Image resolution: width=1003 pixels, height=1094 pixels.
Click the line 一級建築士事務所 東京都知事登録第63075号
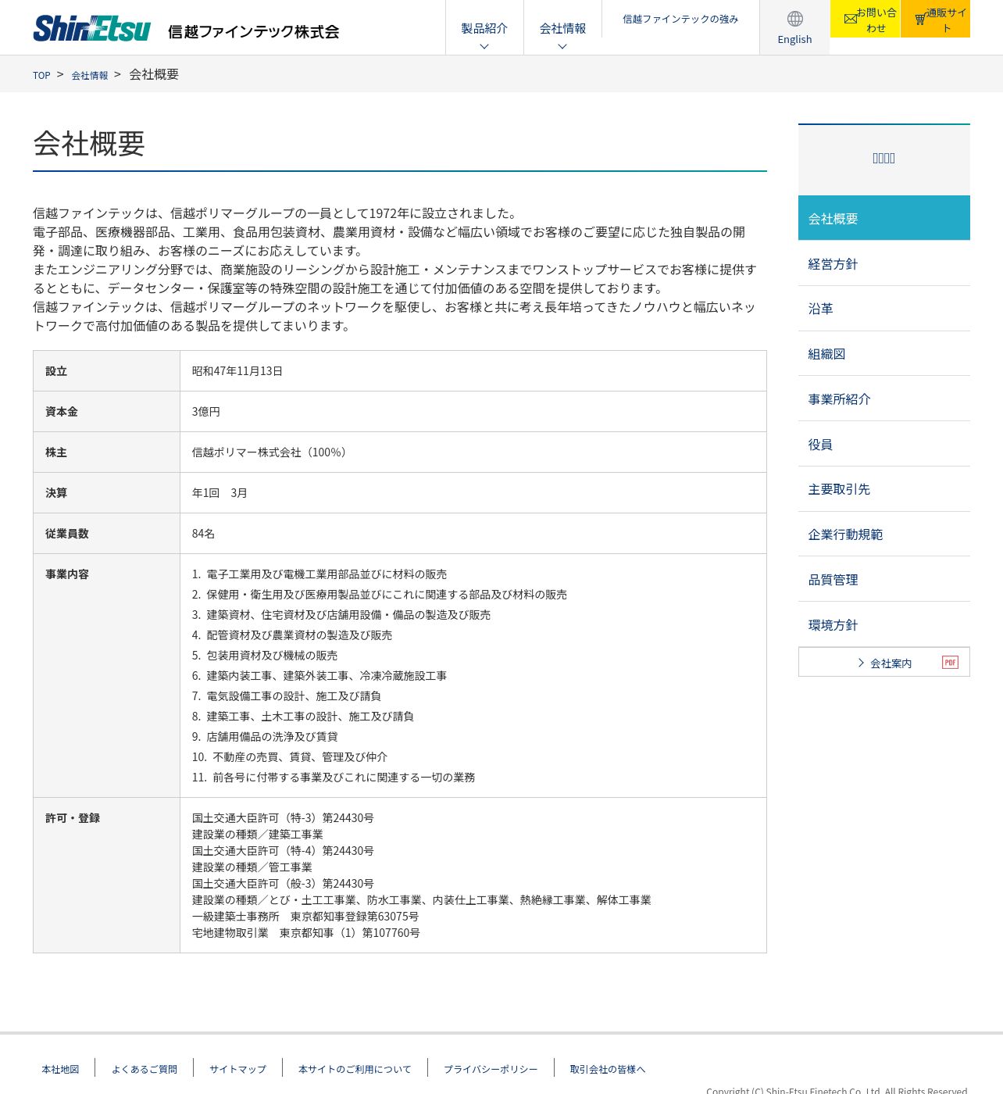click(305, 917)
